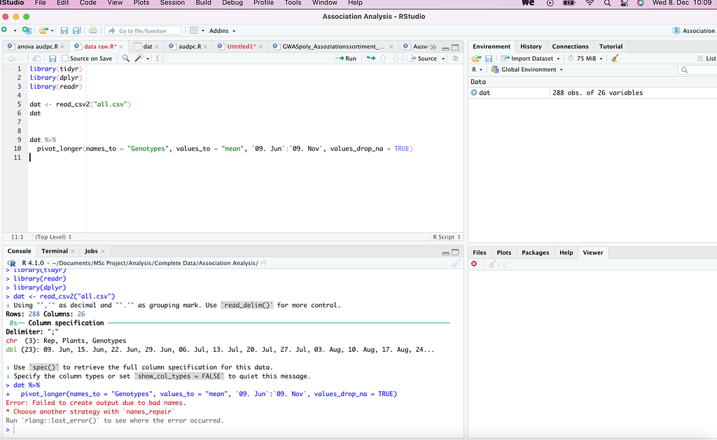Image resolution: width=717 pixels, height=440 pixels.
Task: Switch the Environment view using List button
Action: (x=706, y=59)
